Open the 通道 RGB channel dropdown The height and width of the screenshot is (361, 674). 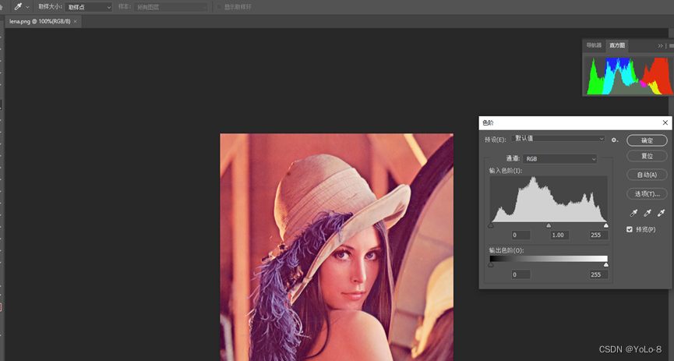pos(560,159)
